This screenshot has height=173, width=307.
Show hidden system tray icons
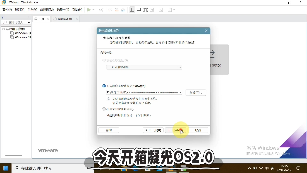click(249, 168)
